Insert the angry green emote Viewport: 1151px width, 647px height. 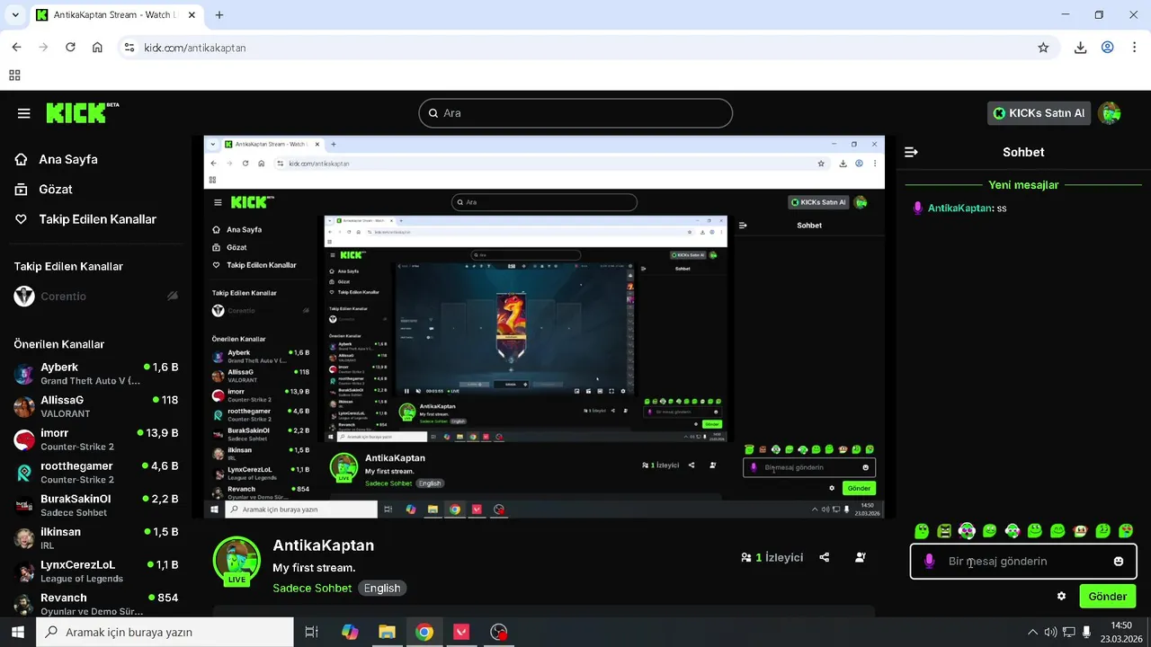[x=944, y=531]
